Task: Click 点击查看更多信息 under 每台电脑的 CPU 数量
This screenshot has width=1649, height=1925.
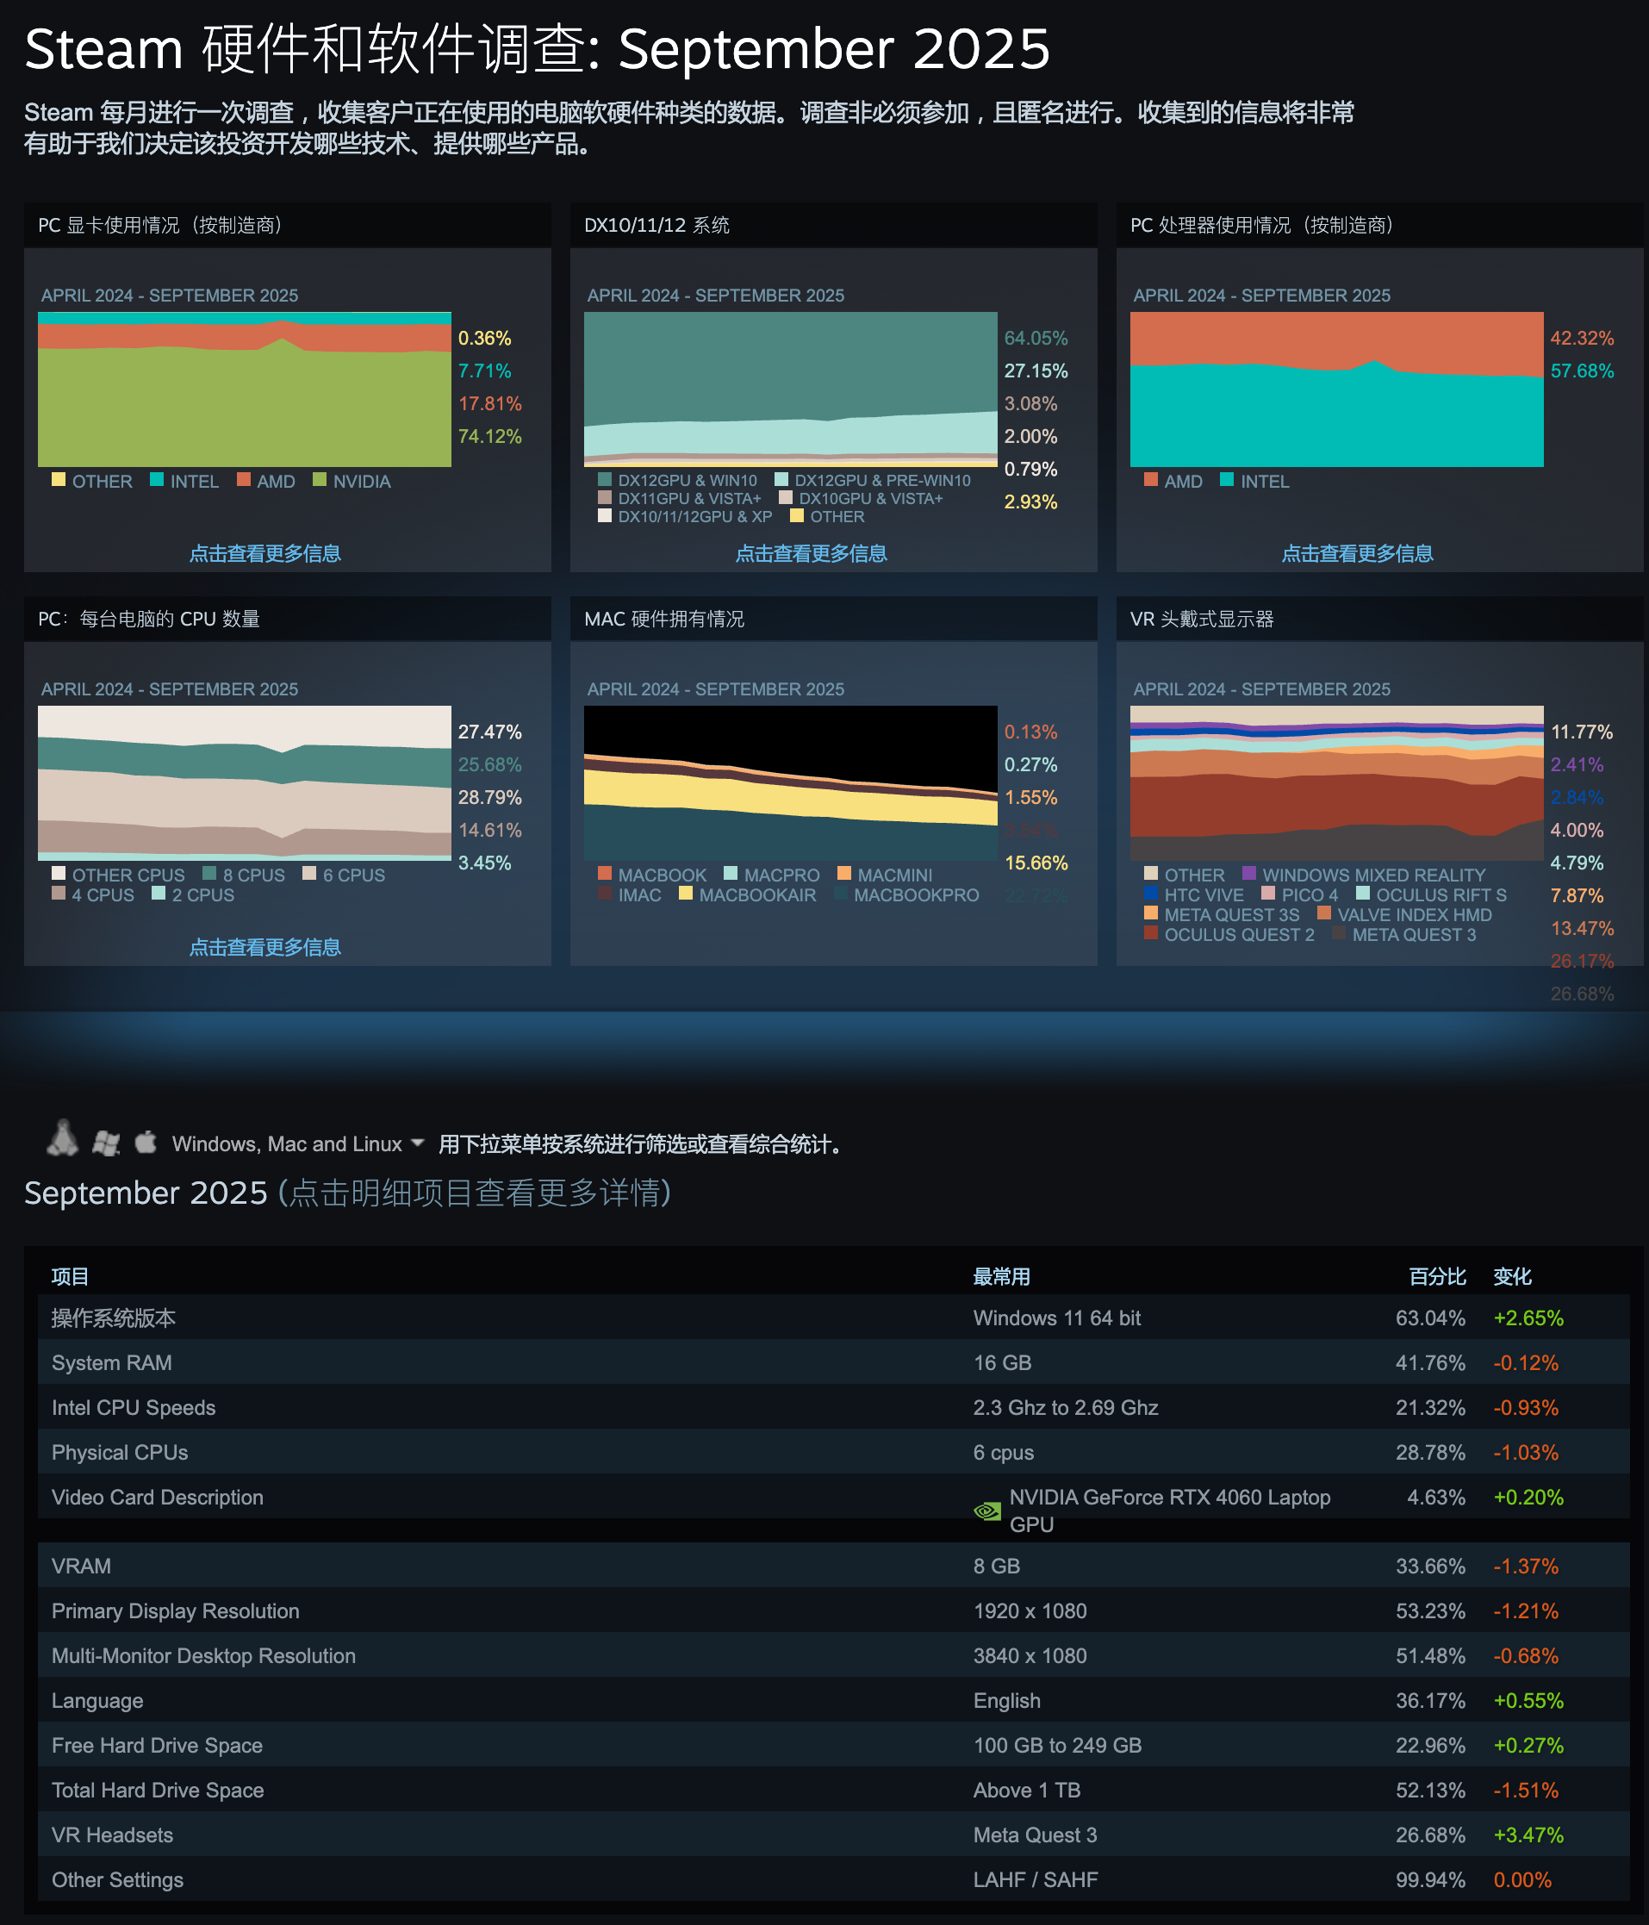Action: coord(264,948)
